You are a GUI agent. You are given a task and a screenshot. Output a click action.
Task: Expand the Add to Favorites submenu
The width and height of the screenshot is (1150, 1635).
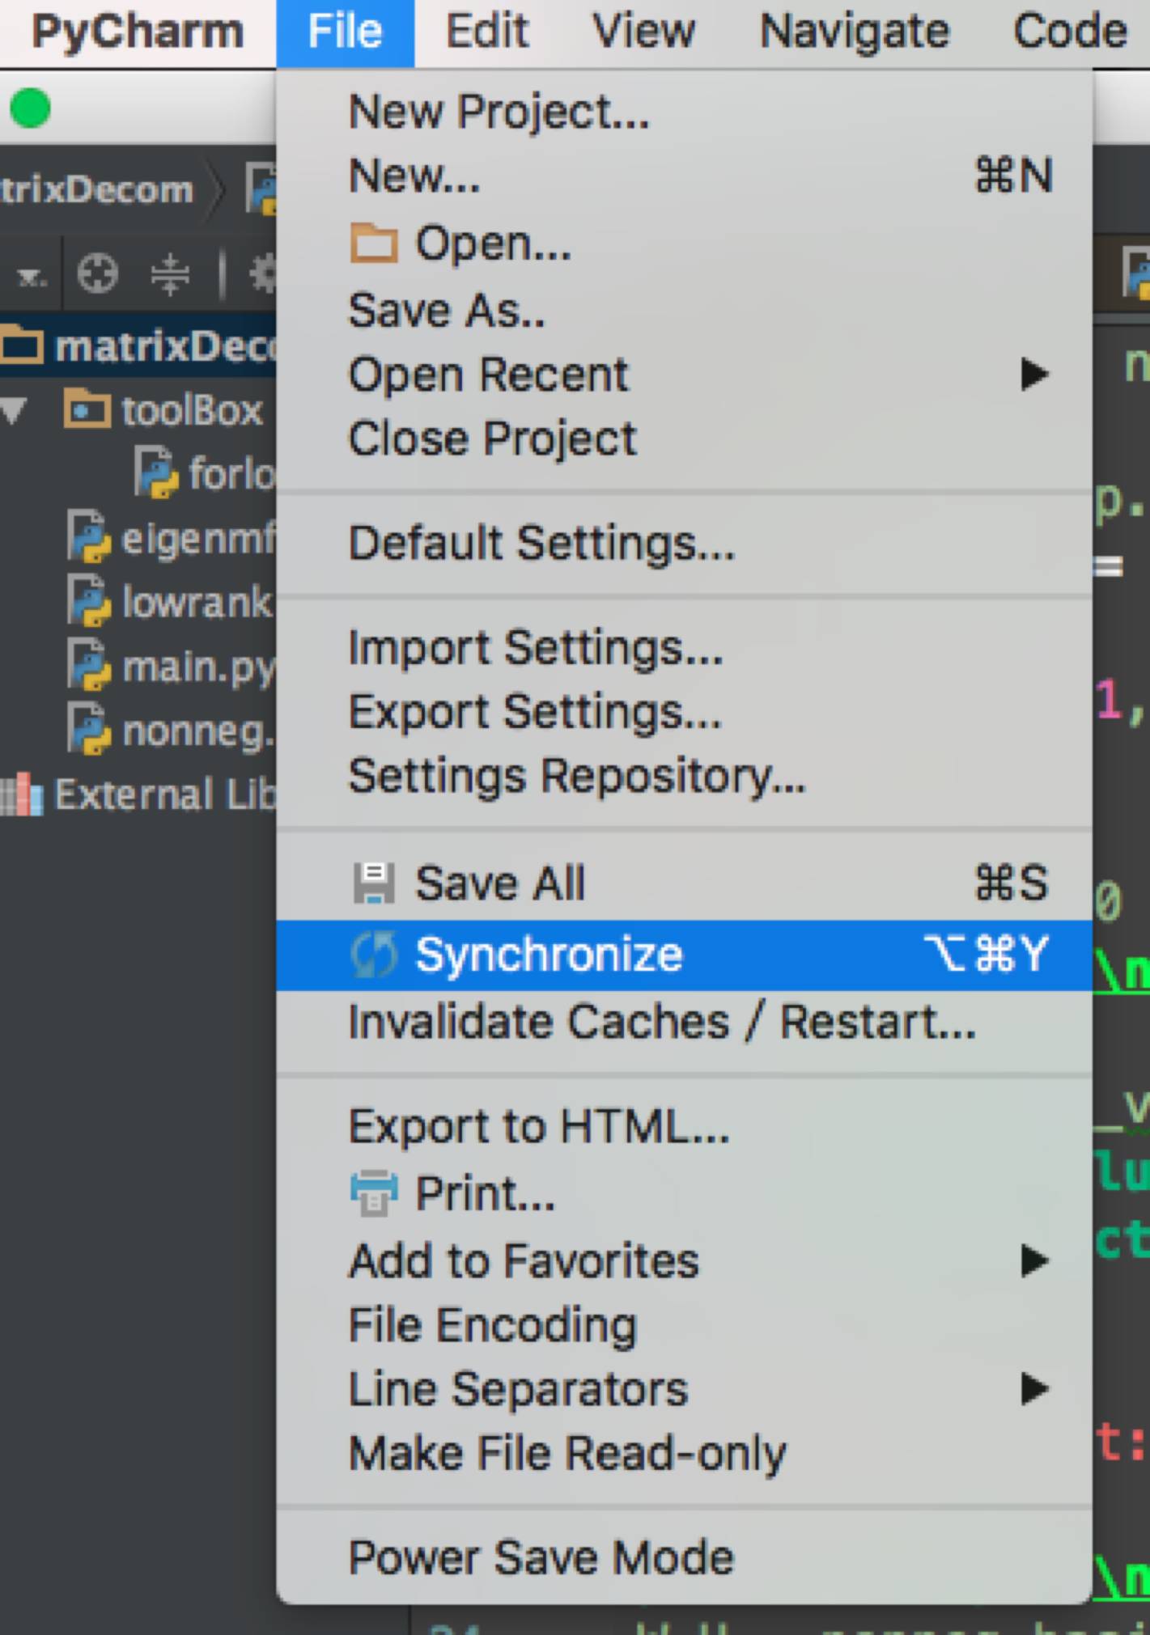685,1260
